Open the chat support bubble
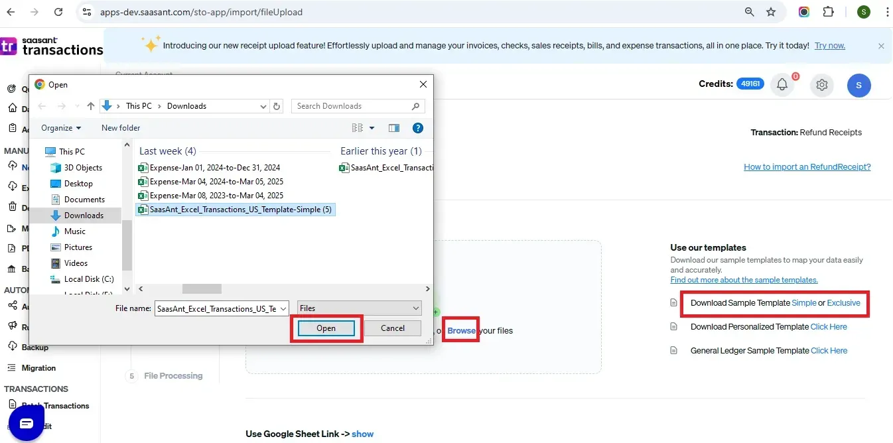893x443 pixels. [x=26, y=424]
